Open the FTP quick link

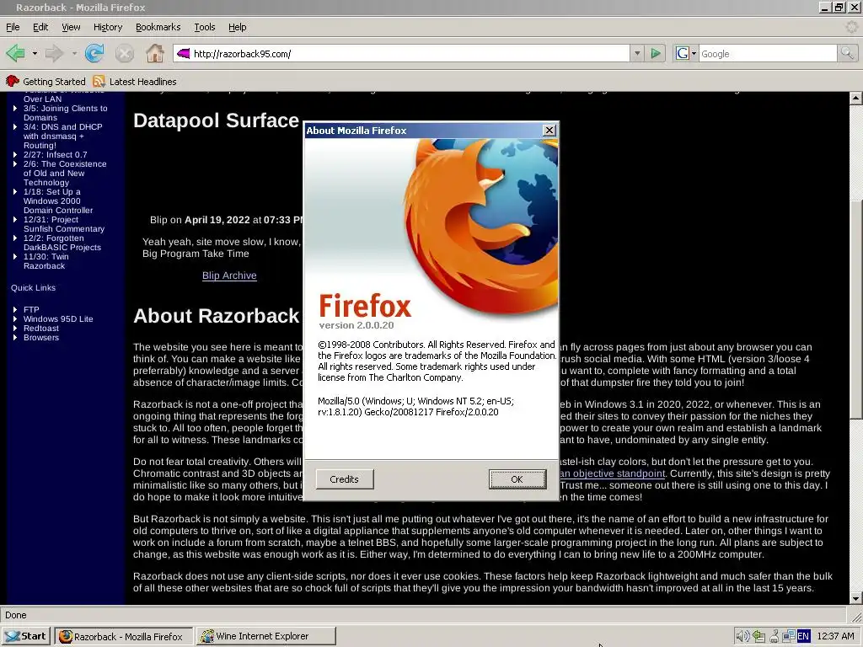[x=31, y=310]
